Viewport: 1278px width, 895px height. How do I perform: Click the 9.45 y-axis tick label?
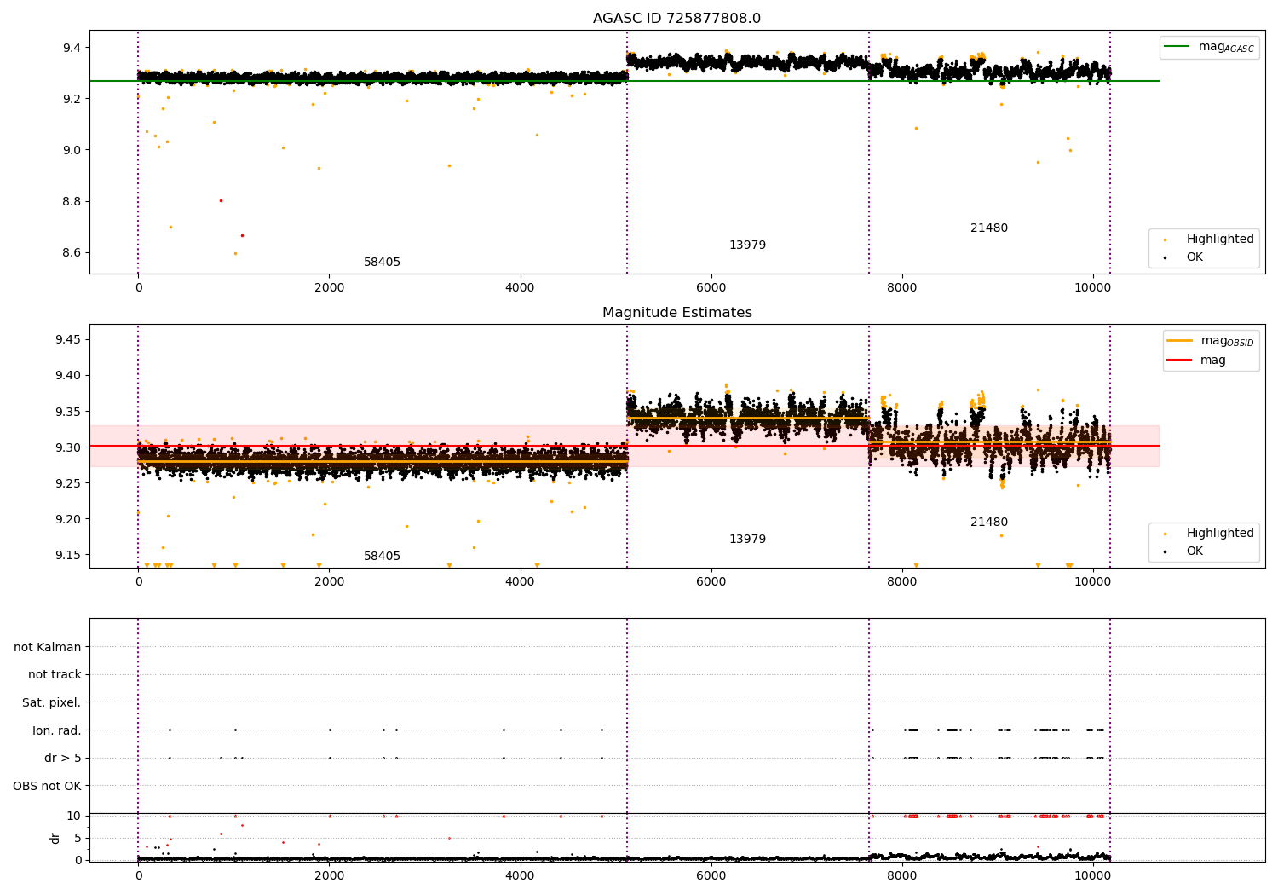(x=69, y=340)
